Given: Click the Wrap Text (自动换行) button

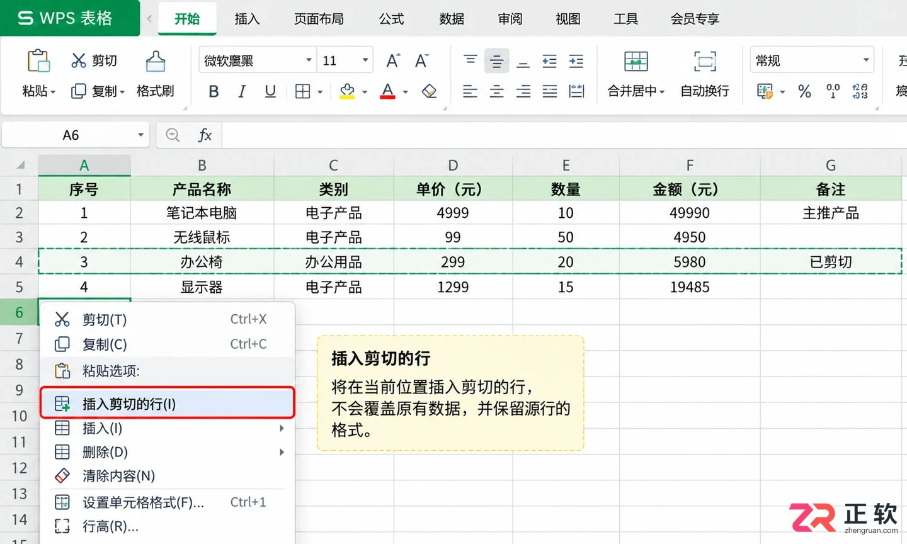Looking at the screenshot, I should click(705, 74).
